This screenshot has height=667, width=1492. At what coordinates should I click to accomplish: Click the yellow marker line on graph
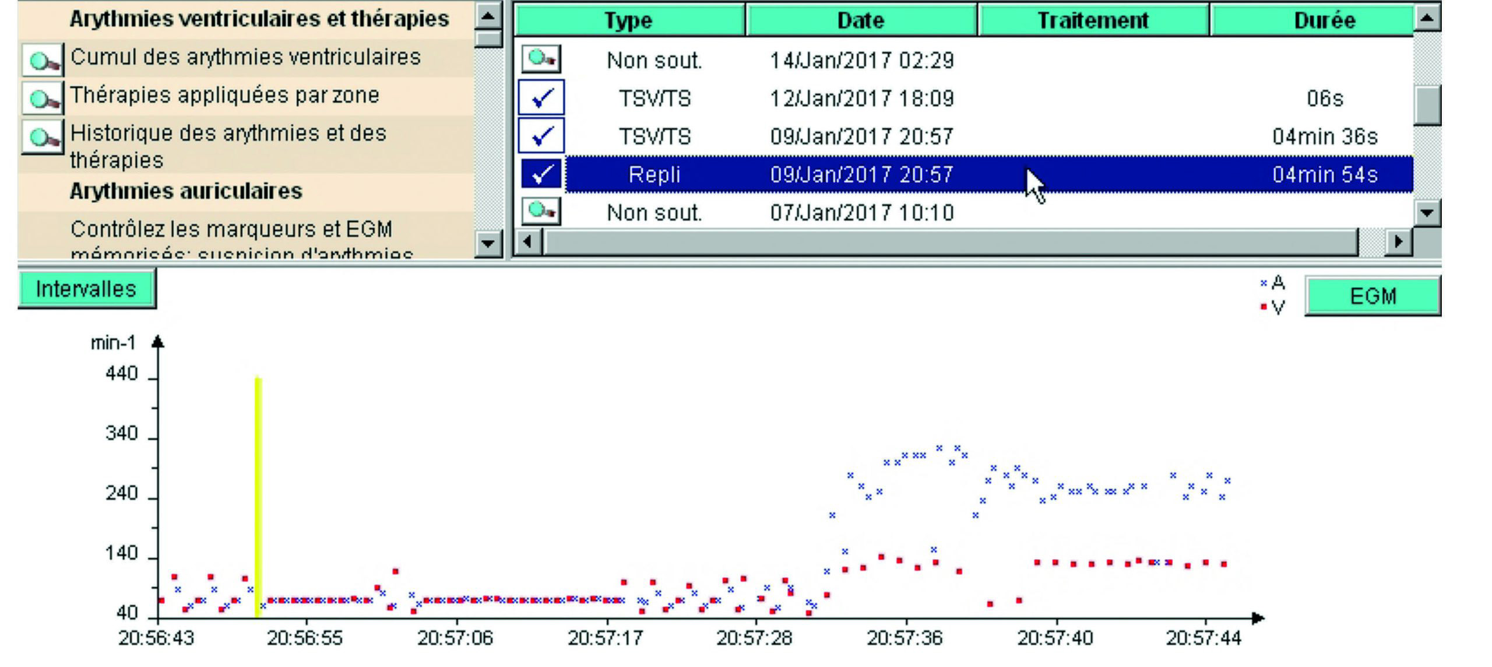[258, 496]
